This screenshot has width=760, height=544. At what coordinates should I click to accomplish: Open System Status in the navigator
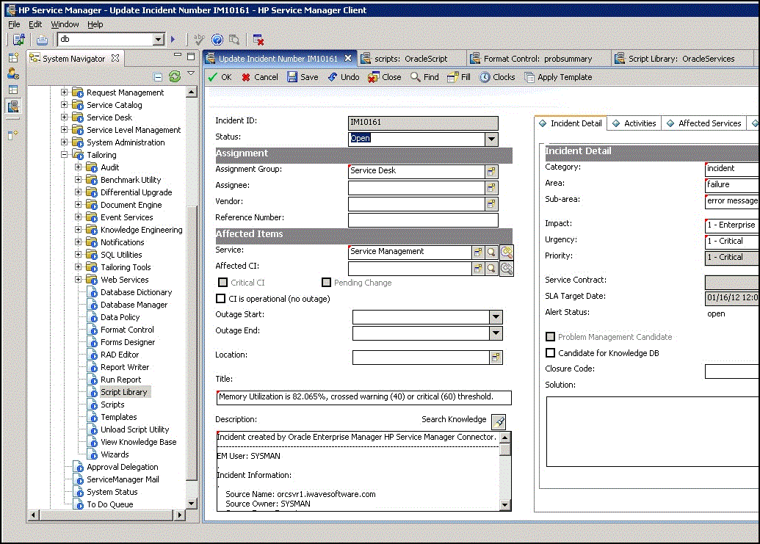click(112, 492)
